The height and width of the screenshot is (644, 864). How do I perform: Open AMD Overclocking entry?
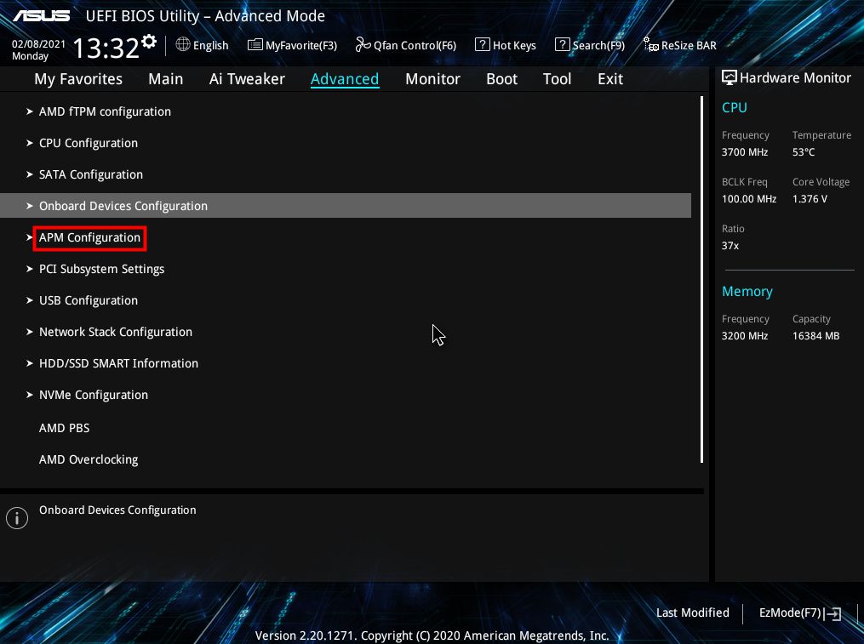coord(89,459)
